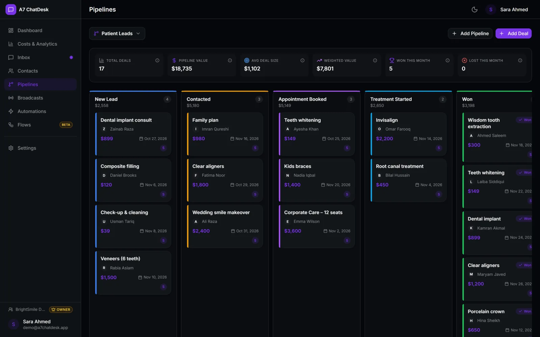The image size is (540, 337).
Task: Open Broadcasts from the sidebar
Action: 40,98
